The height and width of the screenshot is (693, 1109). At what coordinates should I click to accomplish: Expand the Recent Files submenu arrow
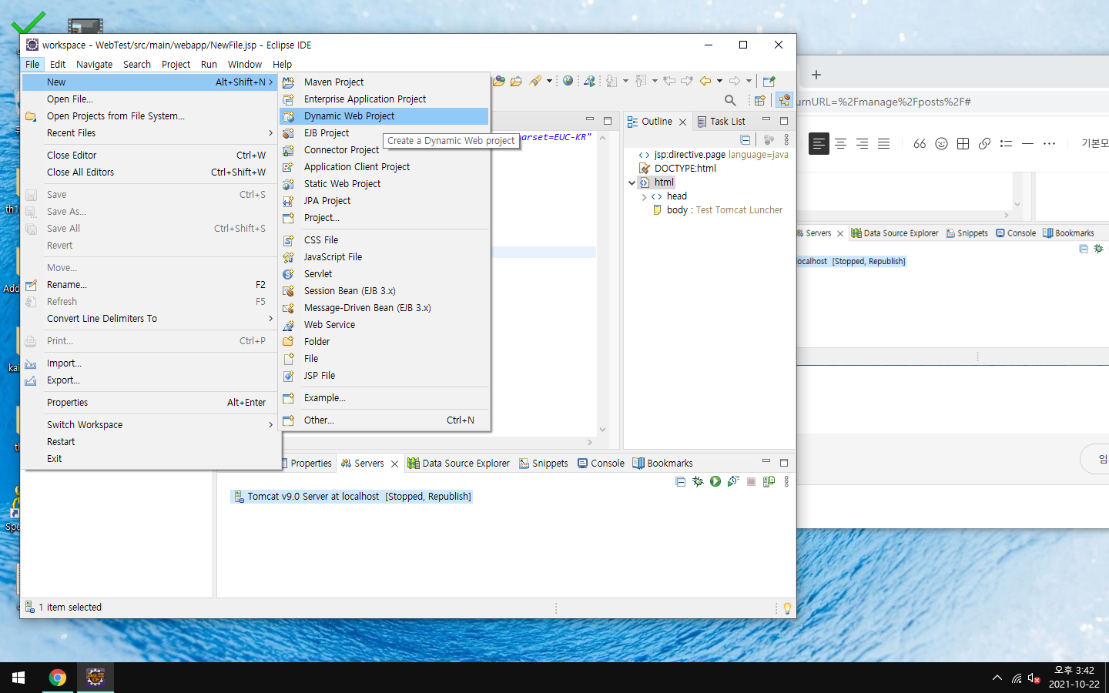point(270,133)
